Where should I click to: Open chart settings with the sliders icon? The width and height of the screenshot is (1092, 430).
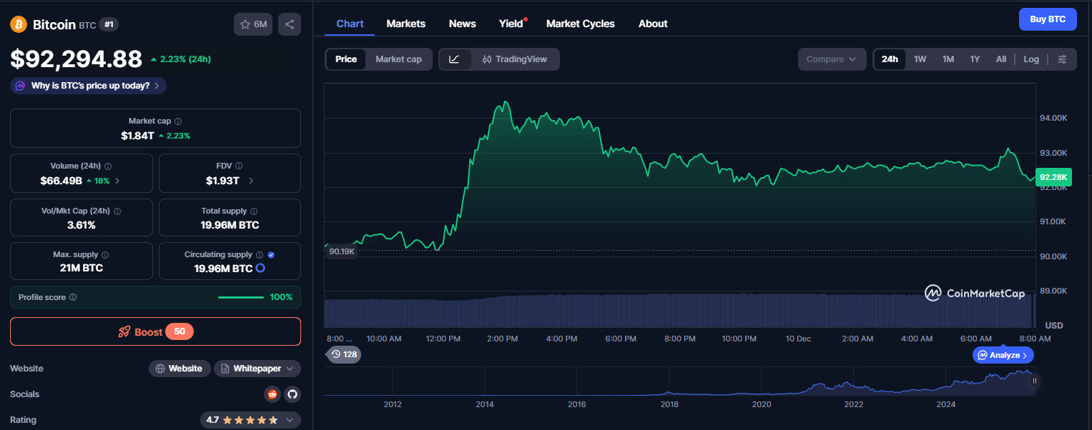(x=1063, y=59)
